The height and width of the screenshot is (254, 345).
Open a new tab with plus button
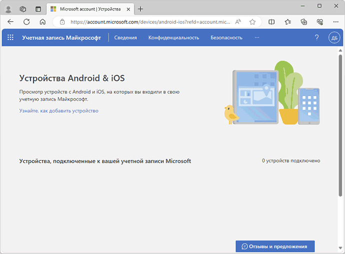(140, 9)
